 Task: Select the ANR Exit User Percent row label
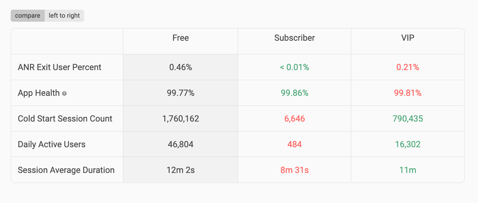pyautogui.click(x=60, y=67)
